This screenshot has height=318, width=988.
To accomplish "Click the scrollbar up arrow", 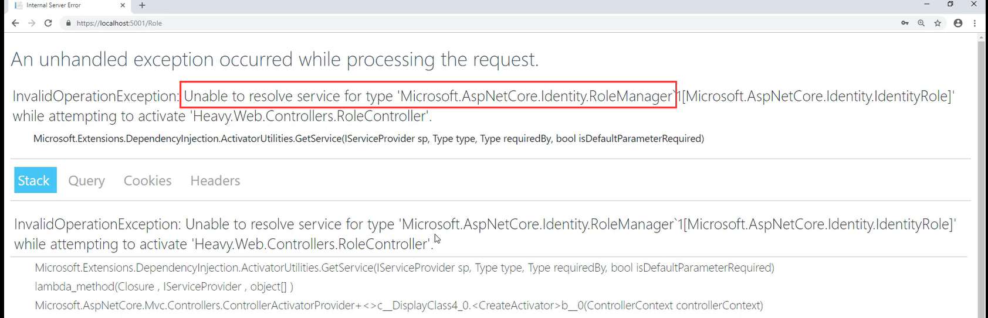I will (x=982, y=37).
